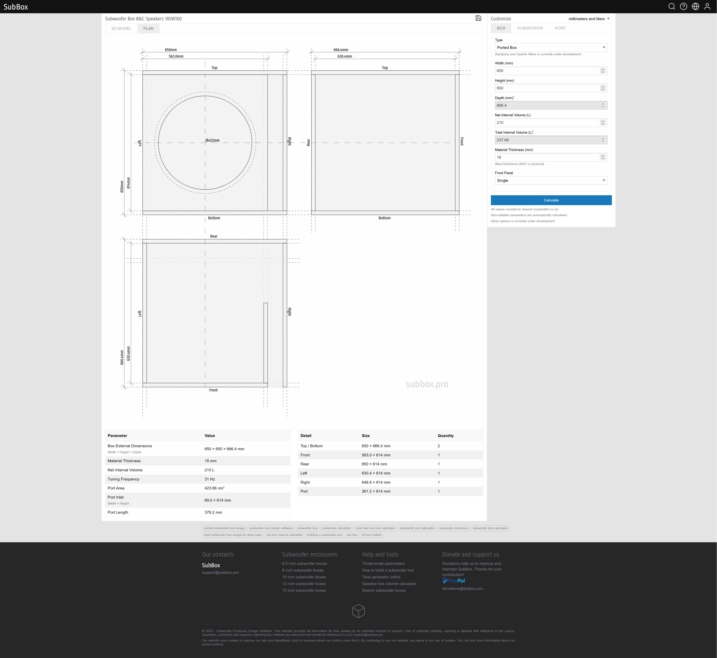717x658 pixels.
Task: Click the Width (mm) input field
Action: (551, 71)
